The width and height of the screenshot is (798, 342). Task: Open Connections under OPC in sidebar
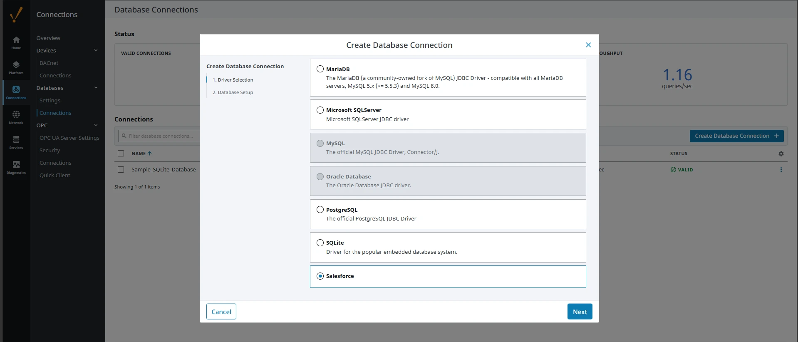coord(55,163)
